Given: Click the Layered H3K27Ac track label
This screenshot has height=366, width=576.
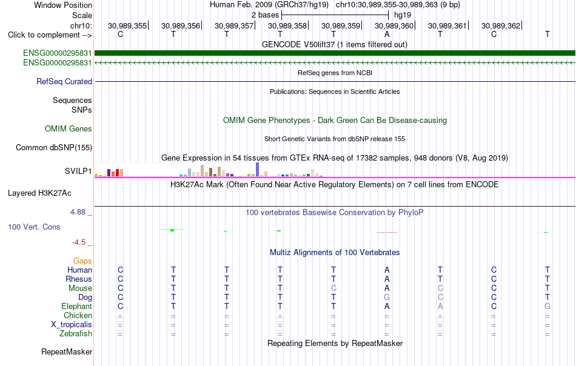Looking at the screenshot, I should 39,193.
